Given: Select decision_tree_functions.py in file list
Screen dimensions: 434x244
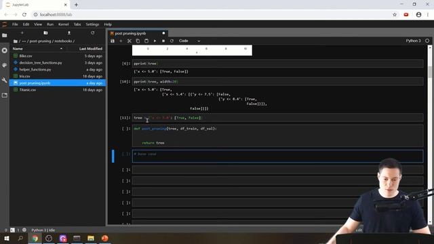Looking at the screenshot, I should 58,63.
